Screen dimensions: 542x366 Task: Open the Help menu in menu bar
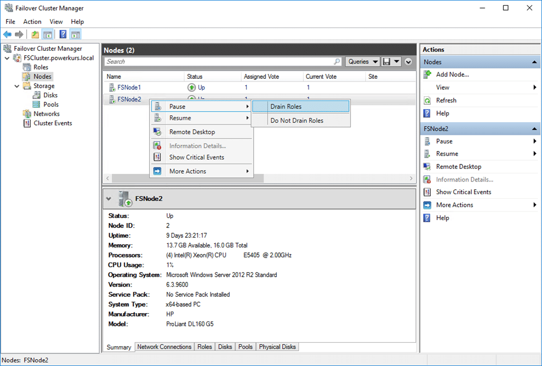(77, 21)
